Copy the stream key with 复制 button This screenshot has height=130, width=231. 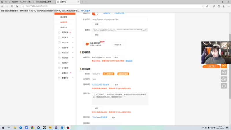pyautogui.click(x=97, y=35)
